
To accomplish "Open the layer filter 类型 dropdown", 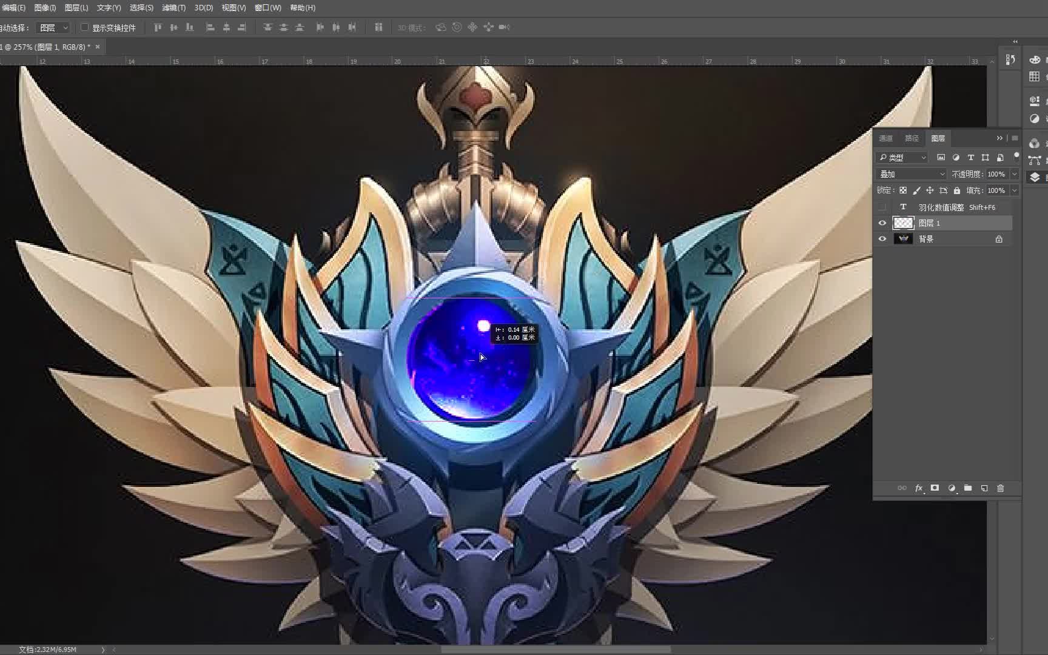I will 902,158.
